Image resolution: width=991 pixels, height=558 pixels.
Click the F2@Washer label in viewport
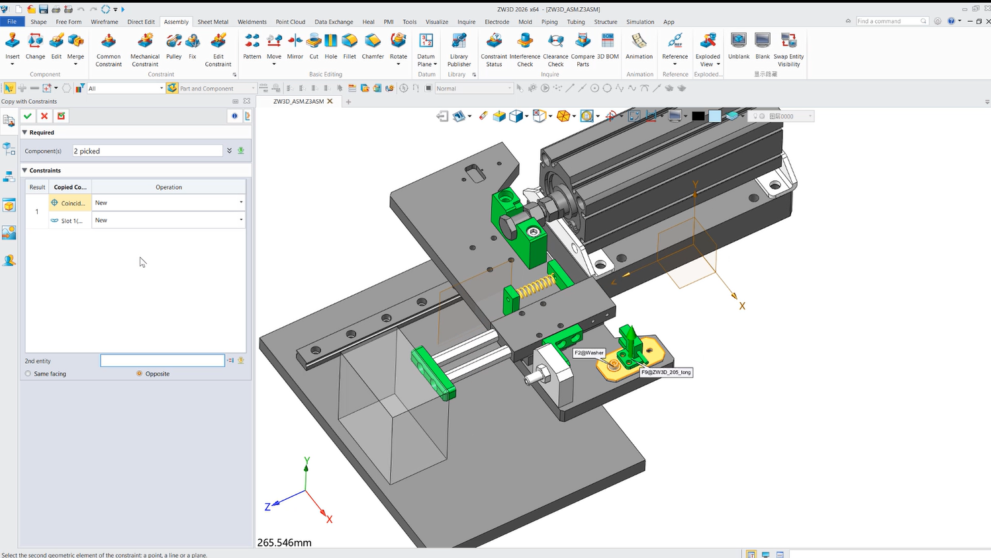[x=589, y=352]
